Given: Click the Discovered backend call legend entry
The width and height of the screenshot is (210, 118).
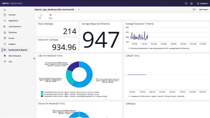Looking at the screenshot, I should 159,48.
